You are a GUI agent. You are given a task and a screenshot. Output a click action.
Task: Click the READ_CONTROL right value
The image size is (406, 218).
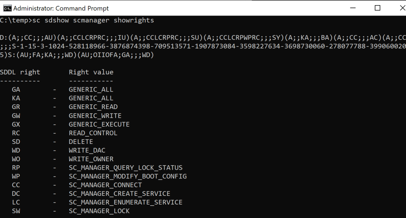tap(93, 133)
